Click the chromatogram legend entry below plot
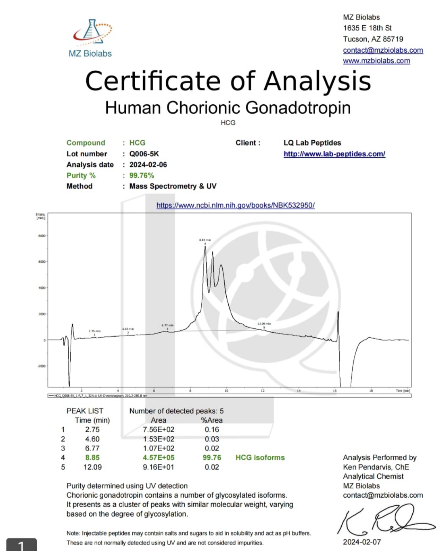 (100, 395)
